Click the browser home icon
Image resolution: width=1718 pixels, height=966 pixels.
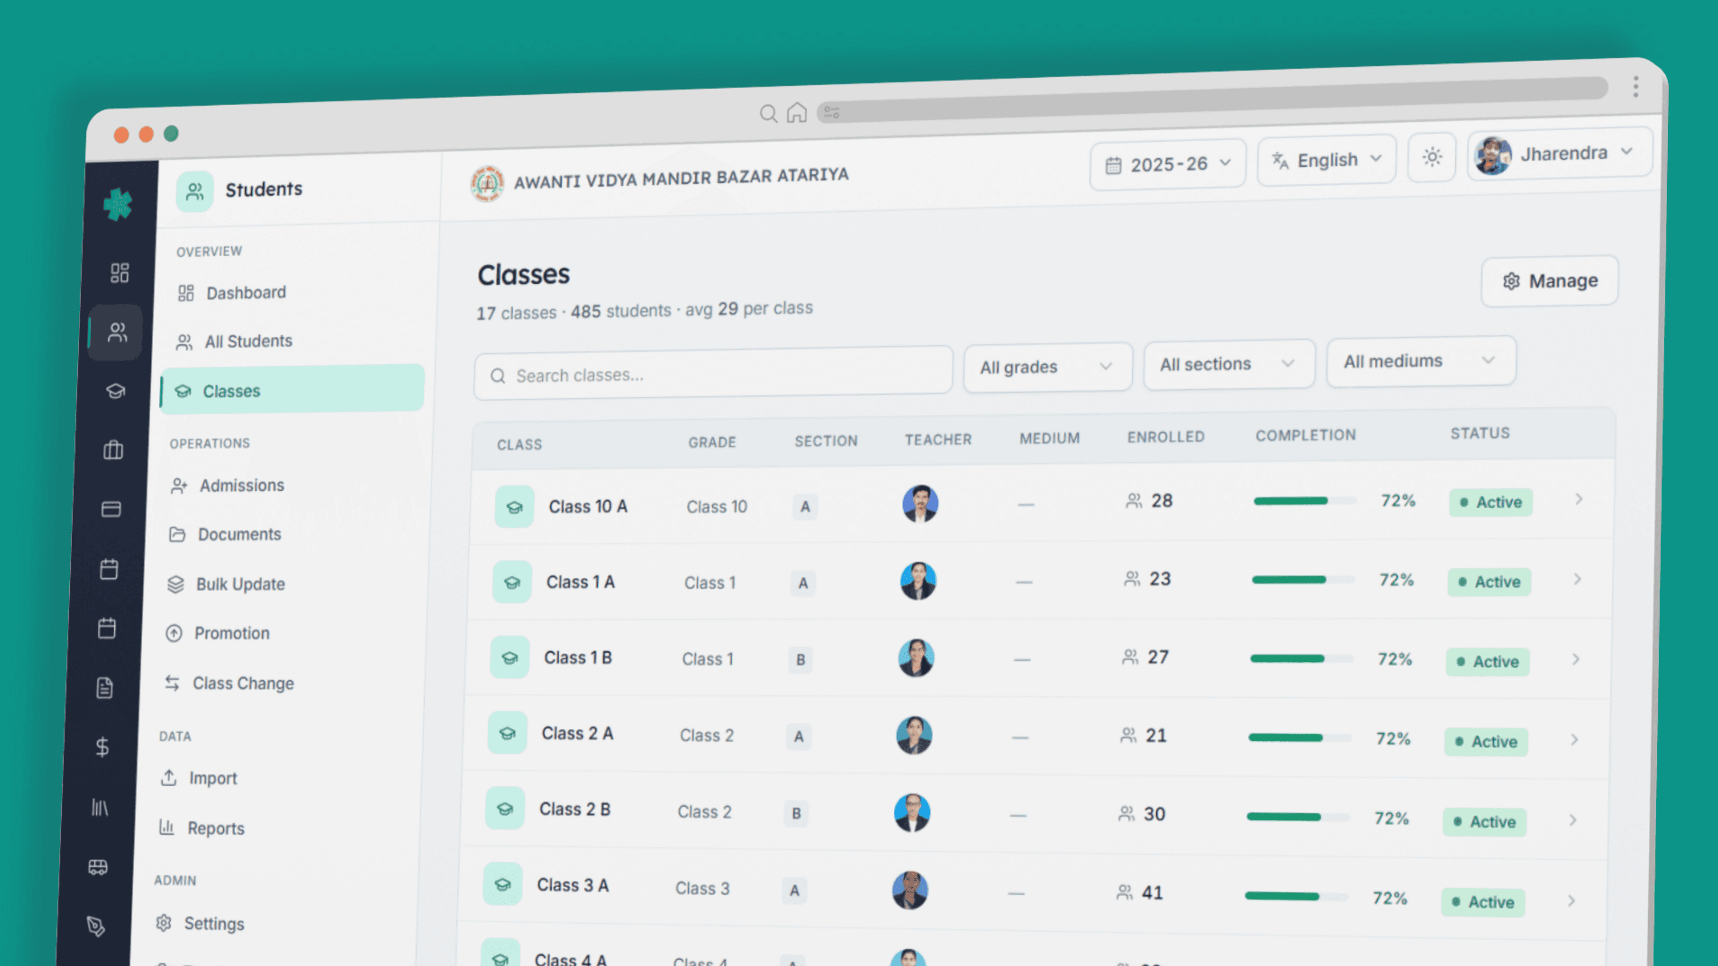[797, 113]
